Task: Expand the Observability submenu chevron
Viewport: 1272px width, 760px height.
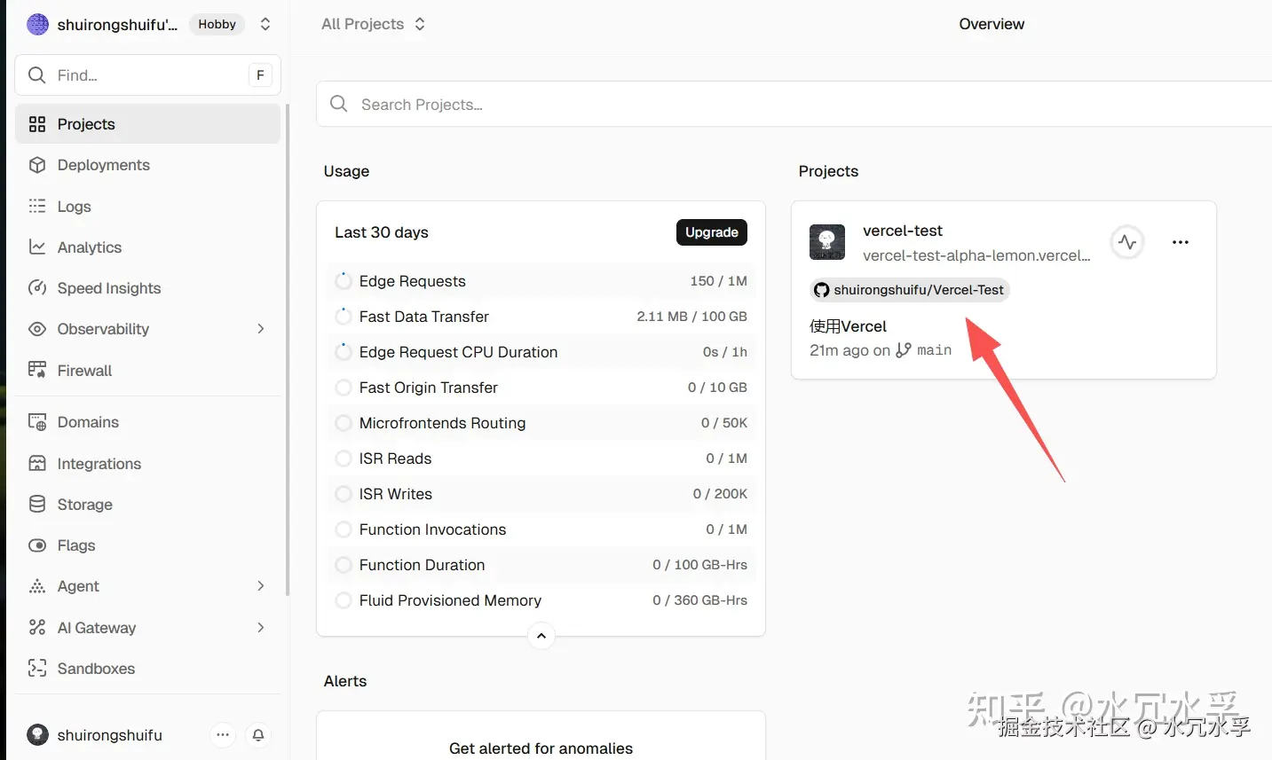Action: (260, 329)
